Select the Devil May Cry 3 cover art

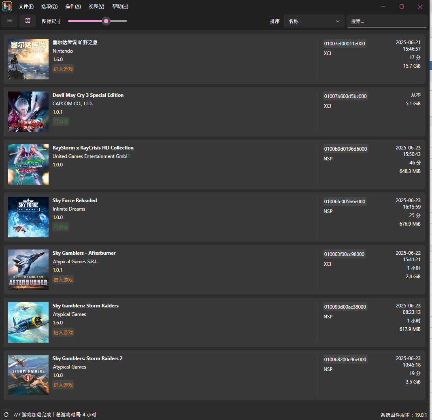[28, 112]
